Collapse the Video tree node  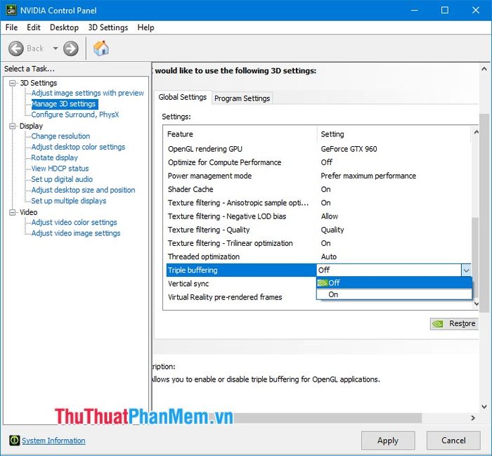click(x=13, y=212)
